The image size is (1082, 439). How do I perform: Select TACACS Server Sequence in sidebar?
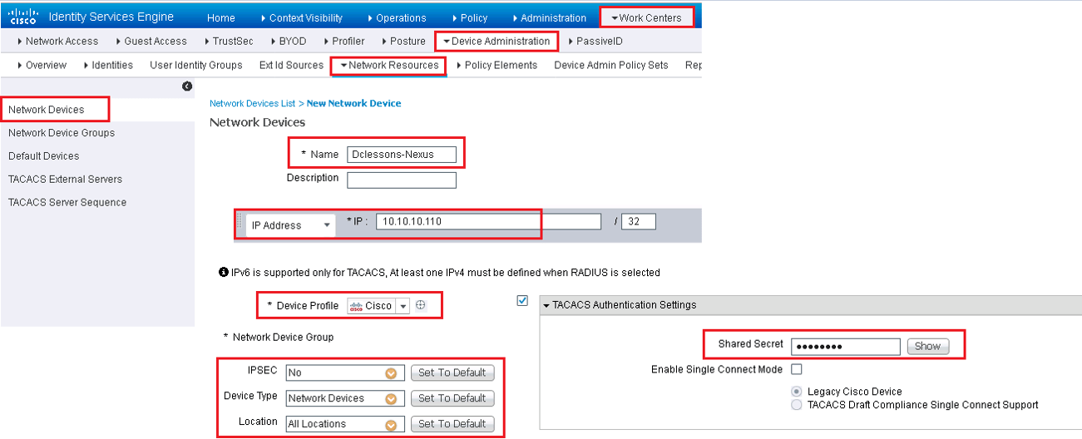67,203
